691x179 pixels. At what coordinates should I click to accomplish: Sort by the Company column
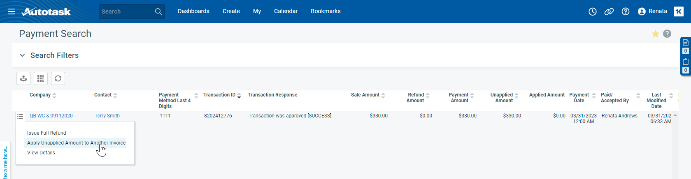tap(40, 95)
